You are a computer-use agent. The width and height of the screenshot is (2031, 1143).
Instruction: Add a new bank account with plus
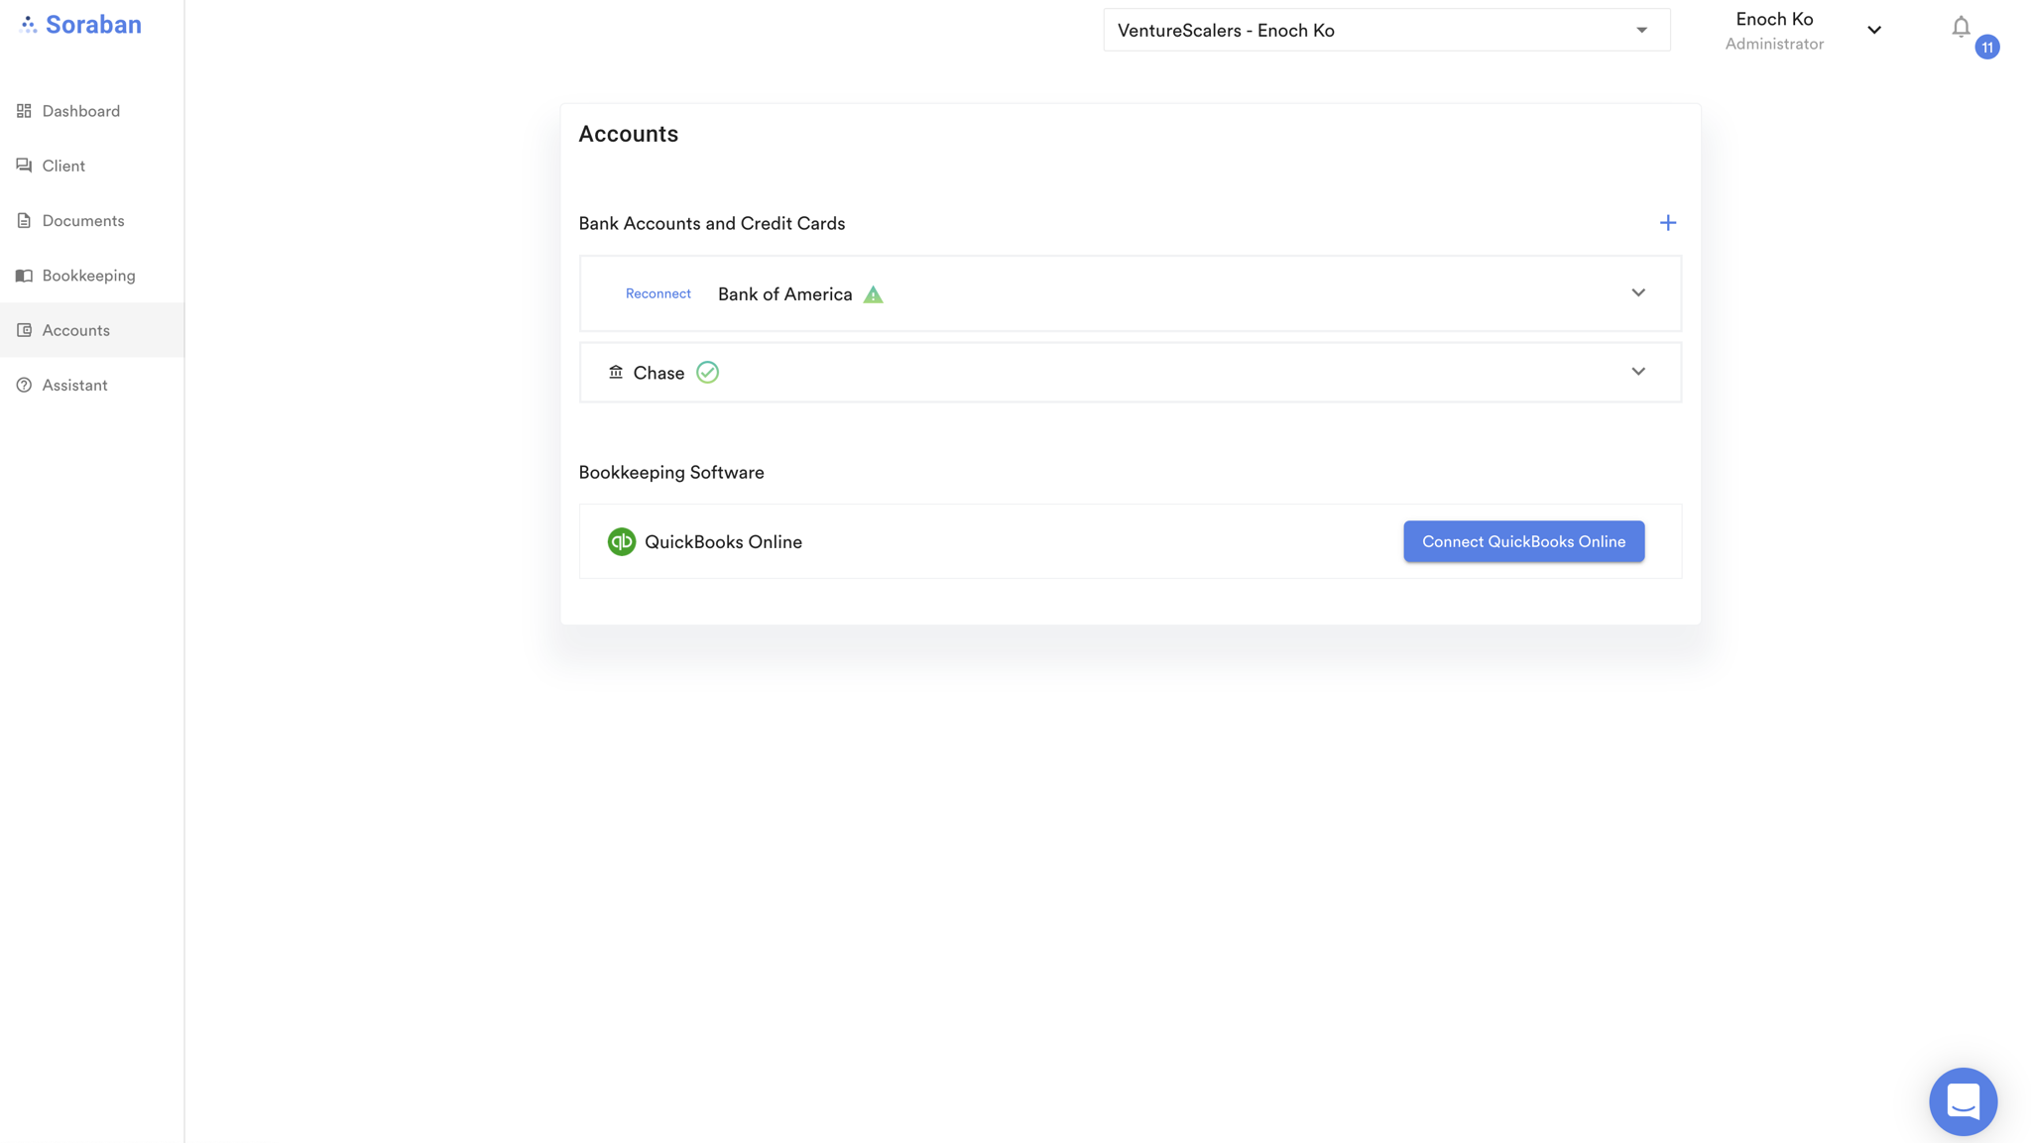click(1668, 223)
